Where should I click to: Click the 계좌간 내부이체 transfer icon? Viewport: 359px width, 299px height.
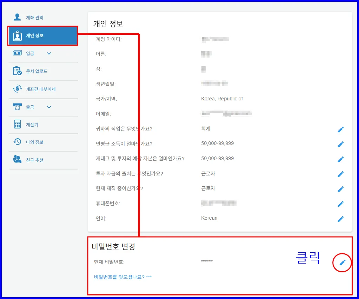(17, 89)
